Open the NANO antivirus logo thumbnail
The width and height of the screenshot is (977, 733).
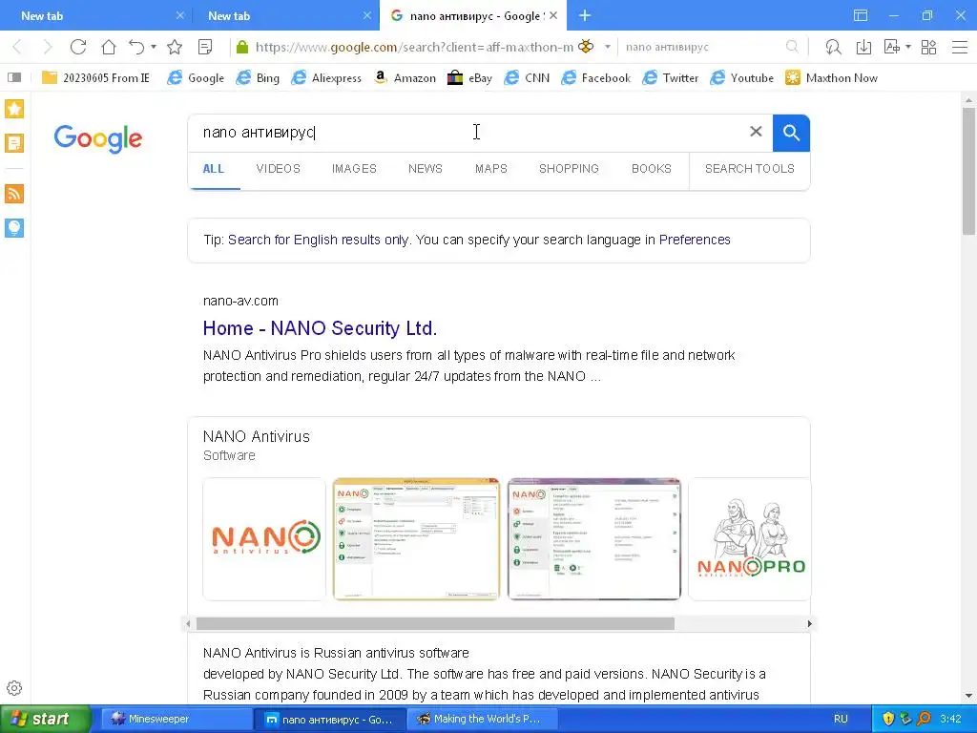(x=264, y=539)
